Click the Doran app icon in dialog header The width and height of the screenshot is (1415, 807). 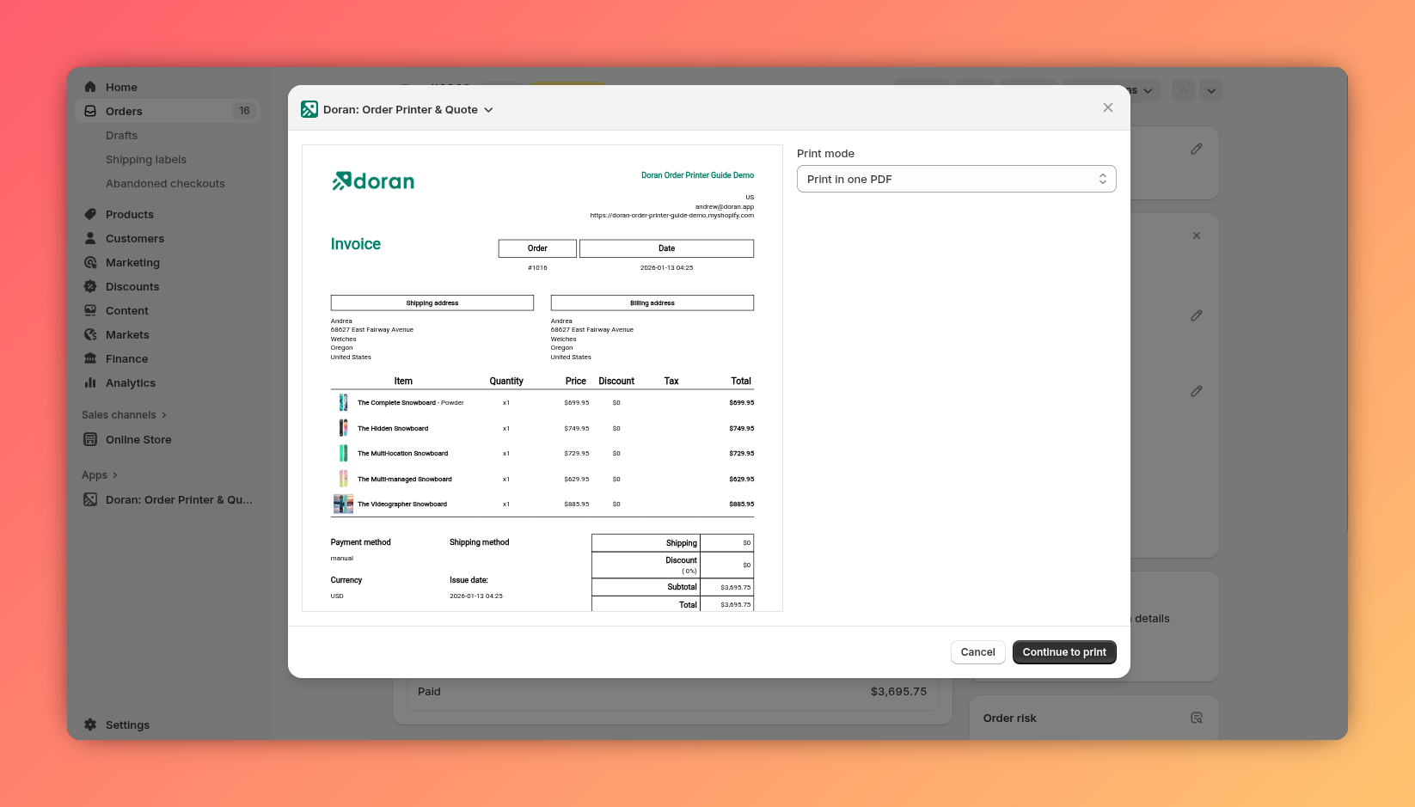[309, 109]
